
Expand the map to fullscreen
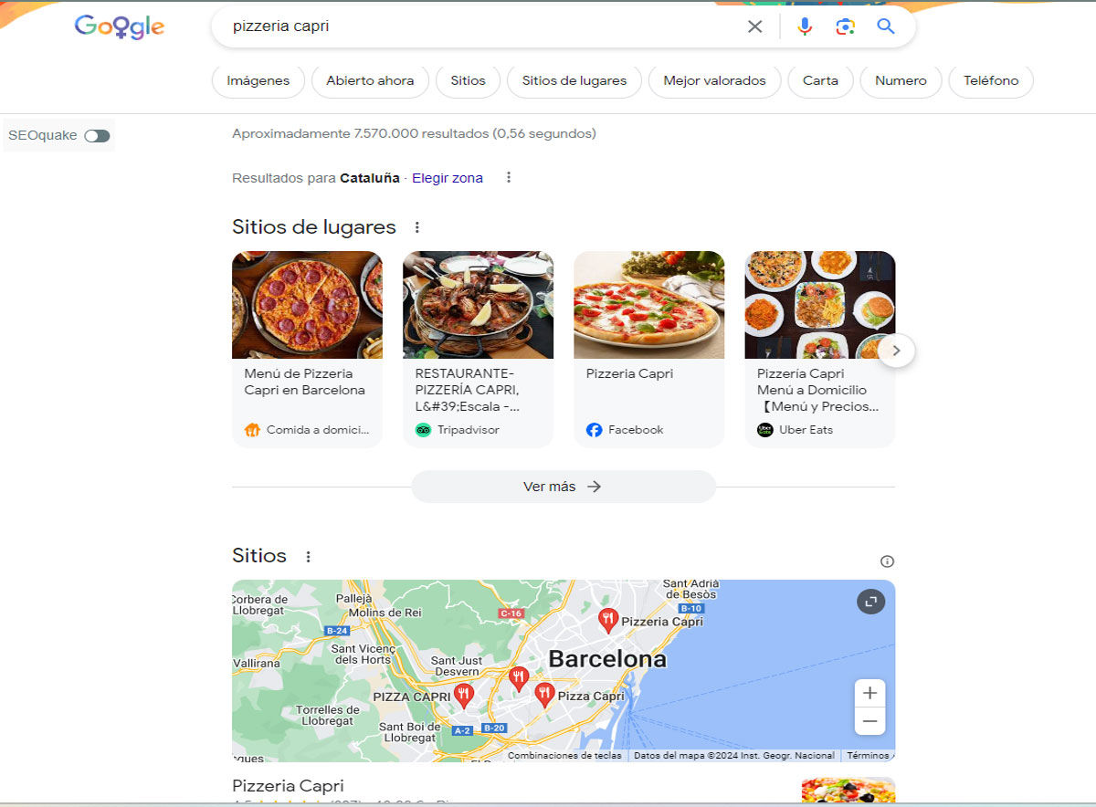pyautogui.click(x=870, y=601)
